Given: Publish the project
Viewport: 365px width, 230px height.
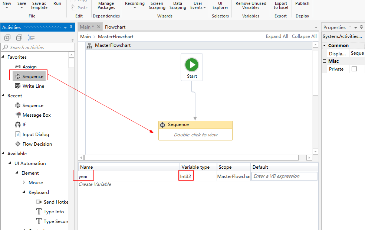Looking at the screenshot, I should pyautogui.click(x=302, y=3).
